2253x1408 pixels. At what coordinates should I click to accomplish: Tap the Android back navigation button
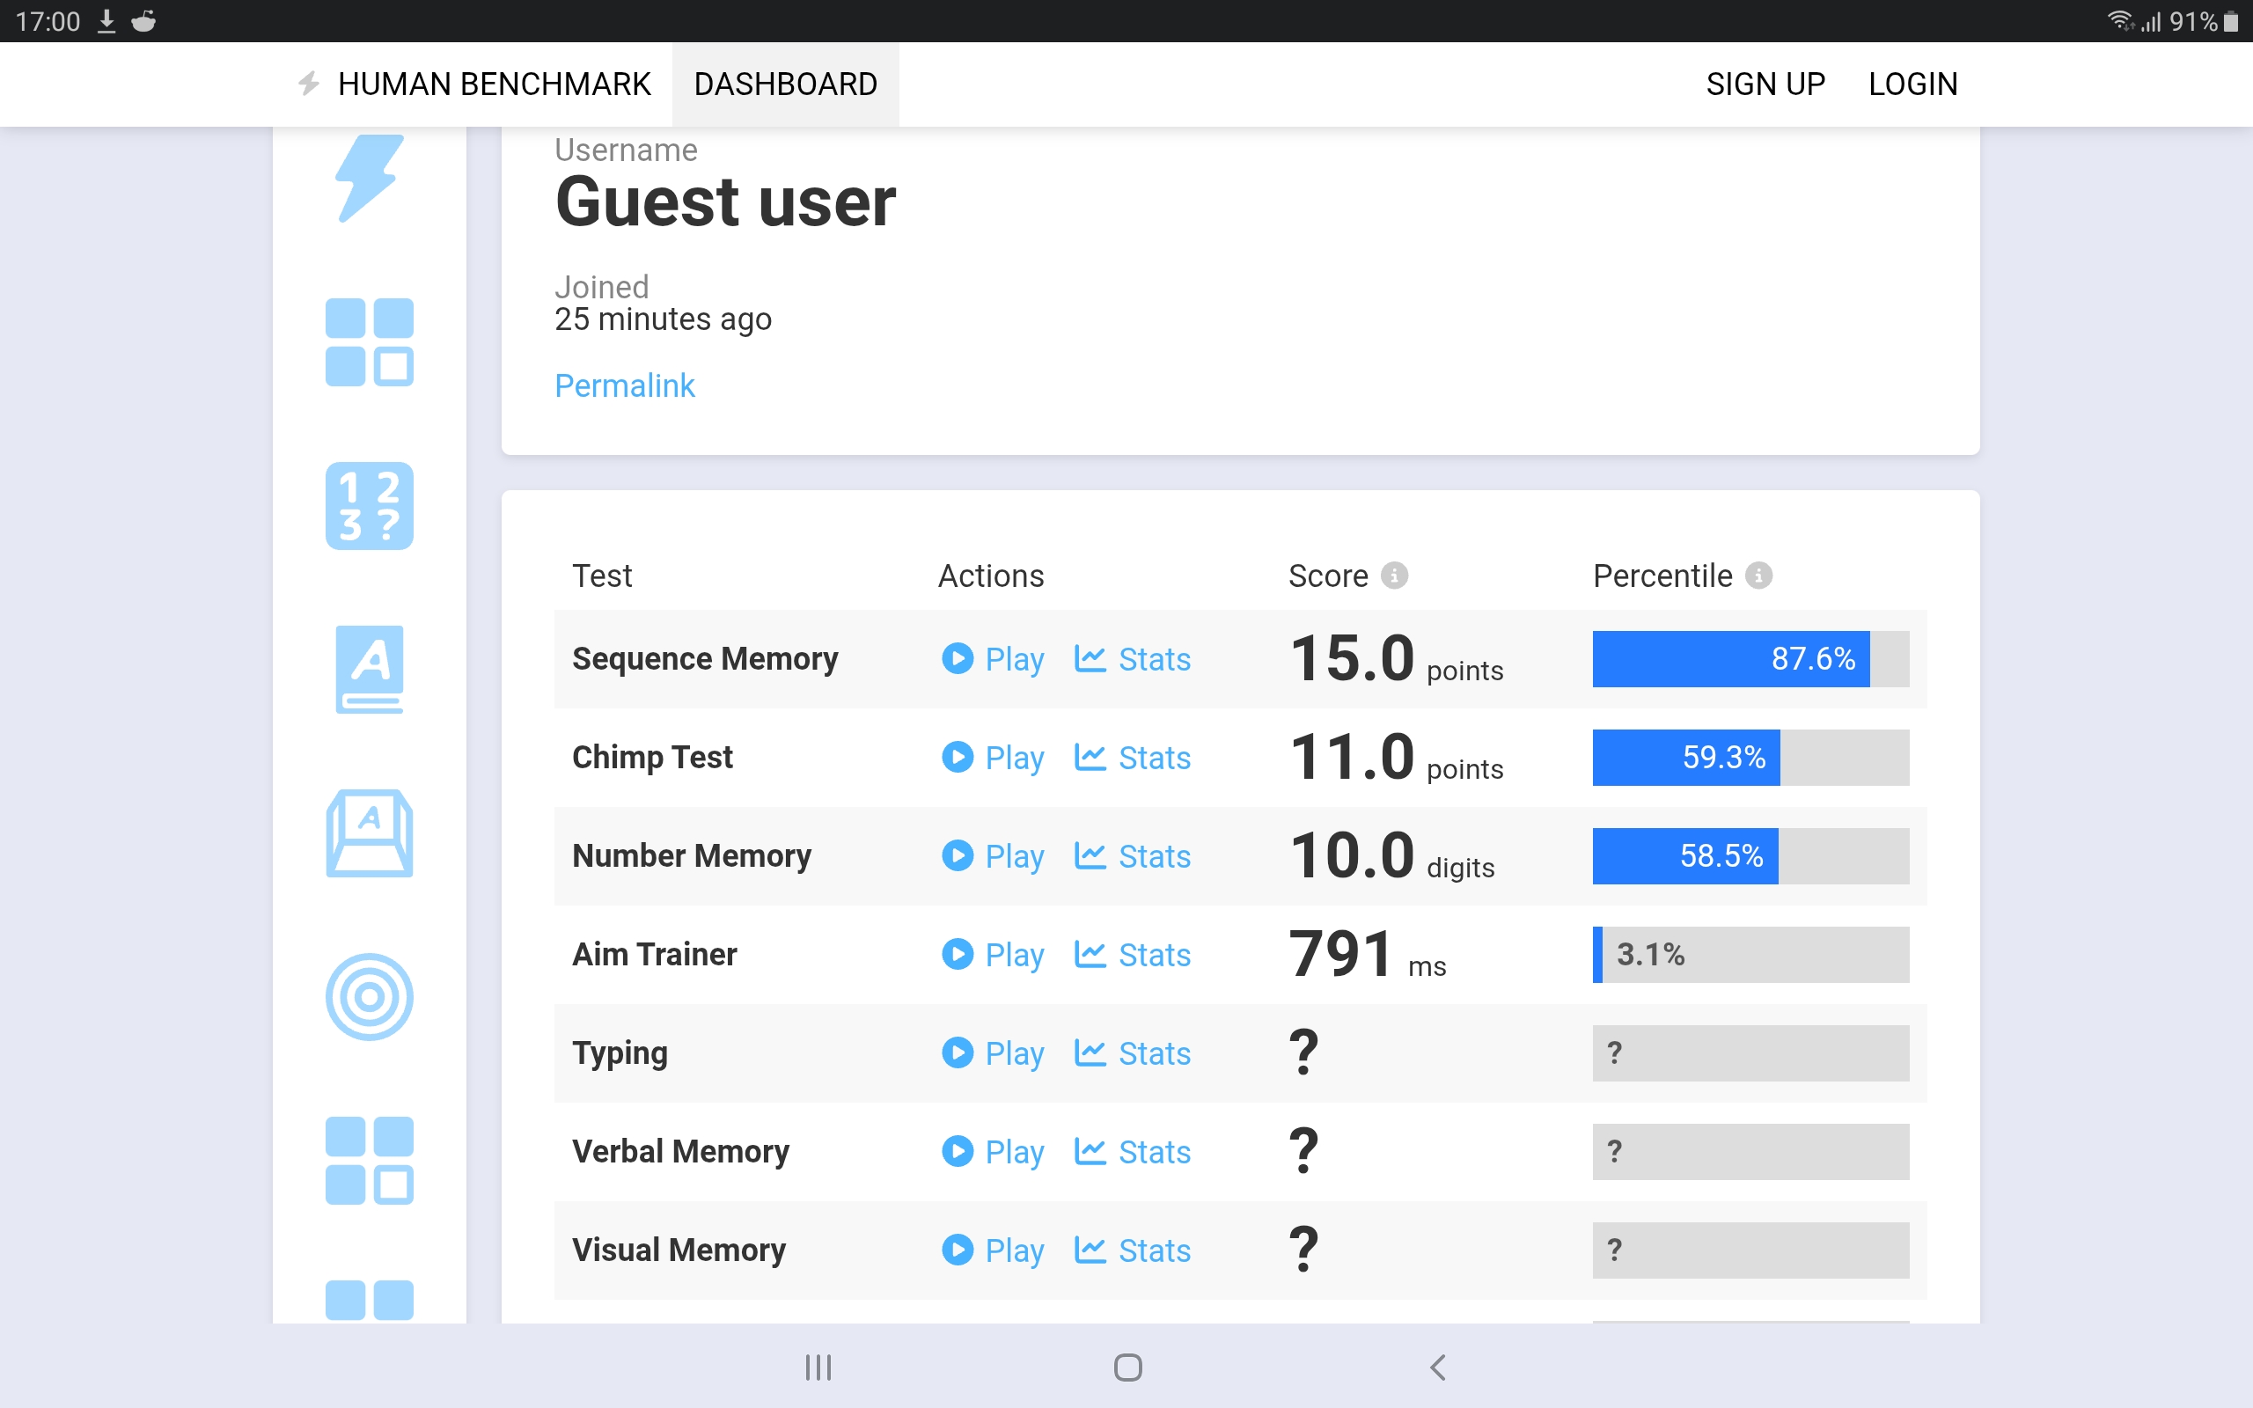click(1437, 1367)
